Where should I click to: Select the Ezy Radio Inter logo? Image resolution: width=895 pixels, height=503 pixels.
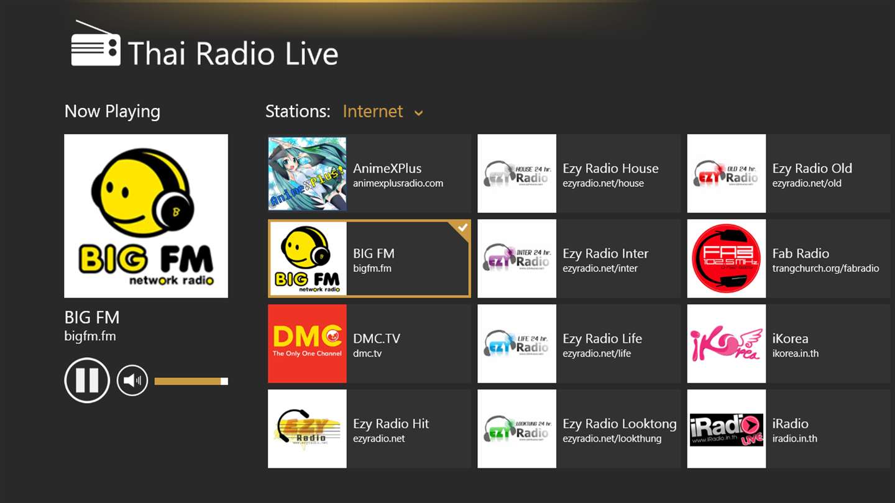click(x=516, y=259)
